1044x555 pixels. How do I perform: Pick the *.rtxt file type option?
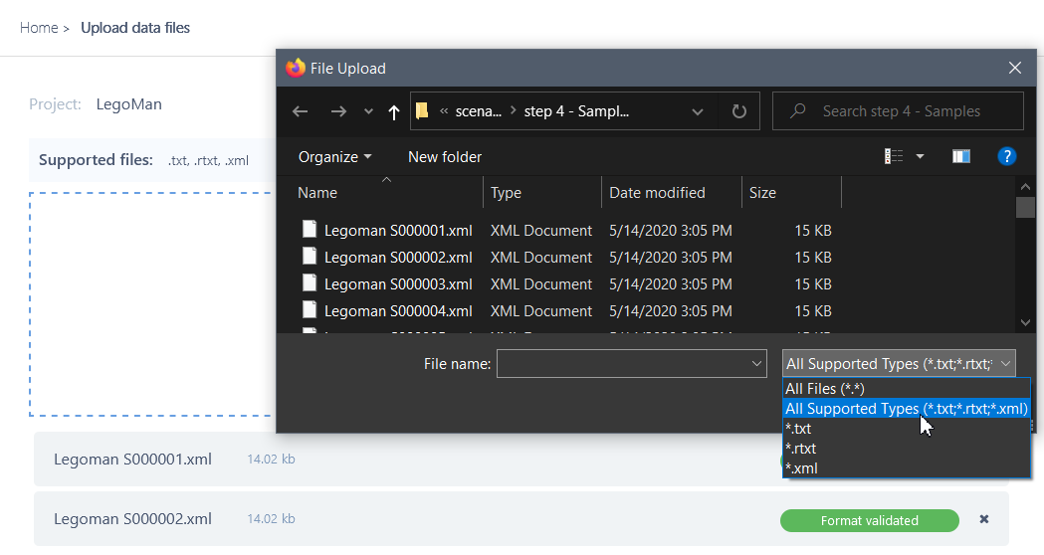[801, 449]
